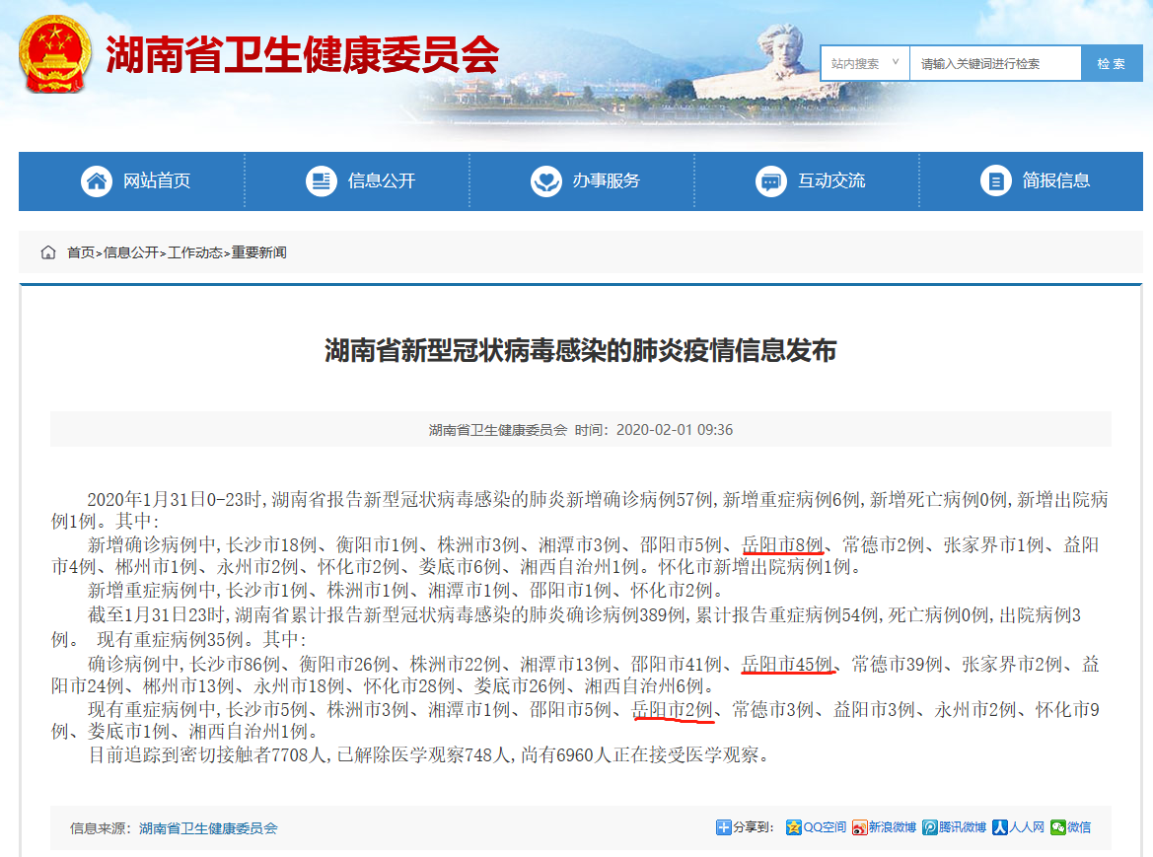
Task: Navigate to 工作动态 in the breadcrumb
Action: tap(196, 252)
